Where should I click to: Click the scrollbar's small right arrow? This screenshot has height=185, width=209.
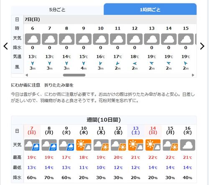193,75
